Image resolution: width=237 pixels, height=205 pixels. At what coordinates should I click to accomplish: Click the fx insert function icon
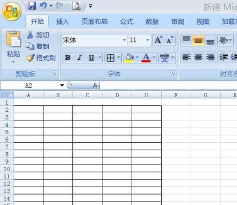coord(95,85)
